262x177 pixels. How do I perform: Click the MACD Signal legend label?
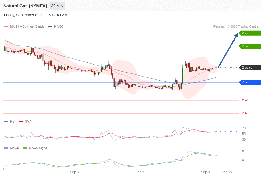(38, 148)
